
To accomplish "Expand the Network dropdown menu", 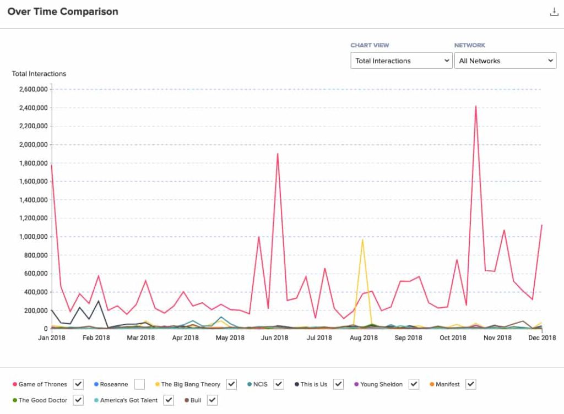I will point(505,61).
